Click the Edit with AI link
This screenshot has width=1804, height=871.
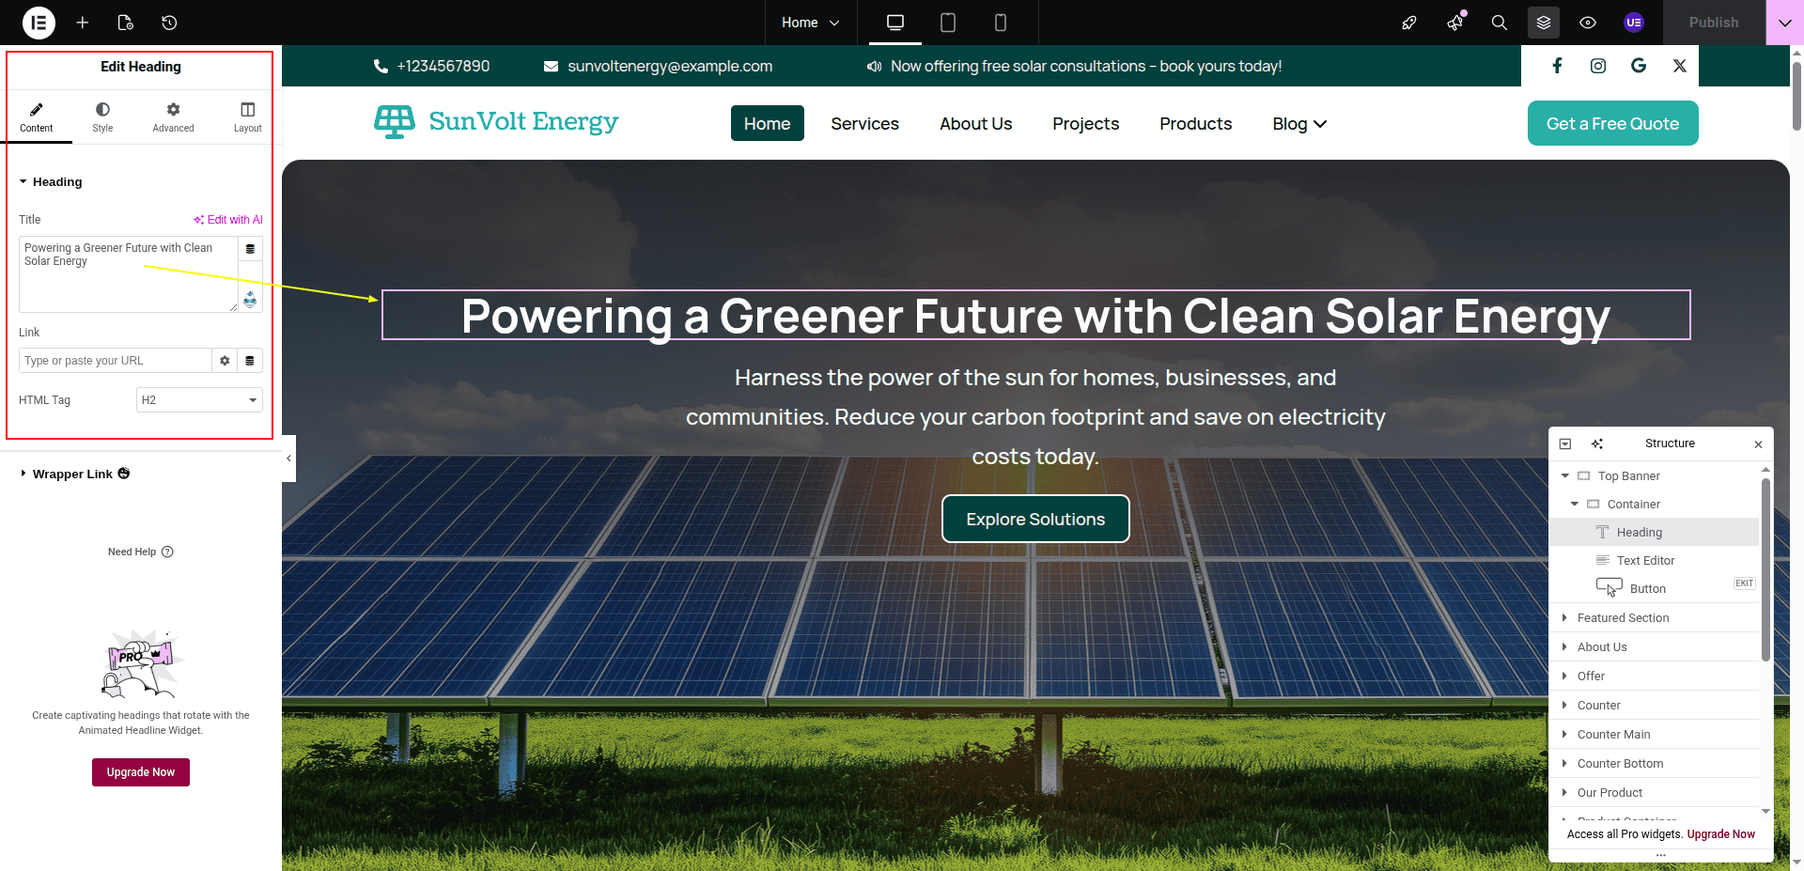pyautogui.click(x=228, y=220)
